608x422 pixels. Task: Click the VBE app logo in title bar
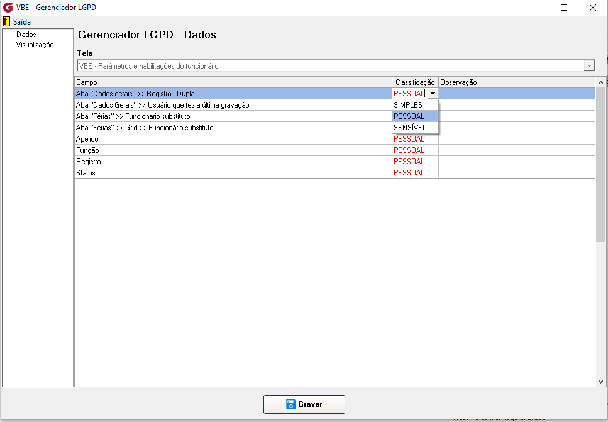point(8,8)
